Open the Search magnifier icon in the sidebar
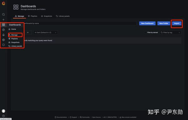 point(3,14)
